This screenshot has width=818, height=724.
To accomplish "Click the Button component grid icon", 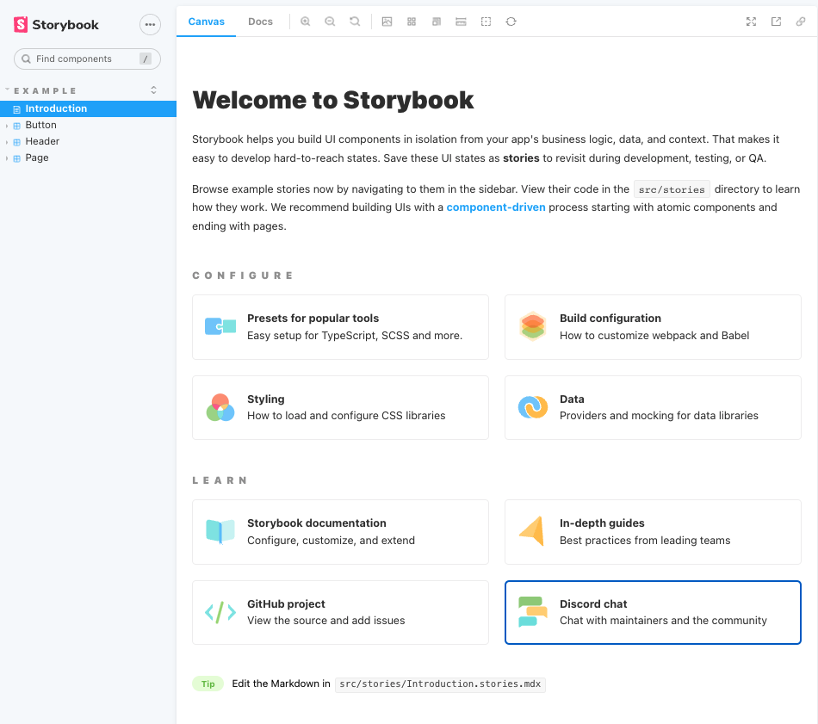I will (16, 126).
